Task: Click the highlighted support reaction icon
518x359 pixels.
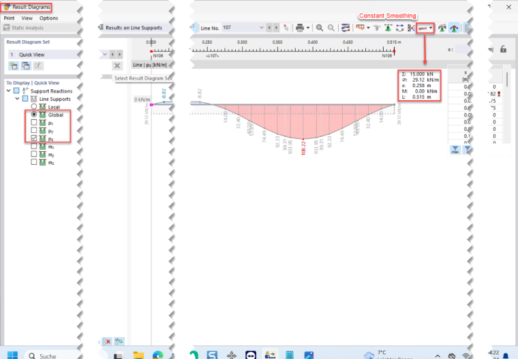Action: [x=454, y=28]
